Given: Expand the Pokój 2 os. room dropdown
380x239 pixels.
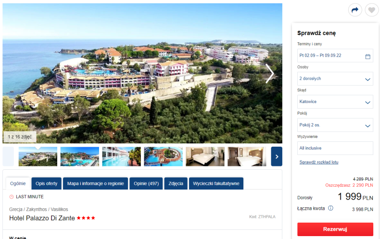Looking at the screenshot, I should point(335,125).
